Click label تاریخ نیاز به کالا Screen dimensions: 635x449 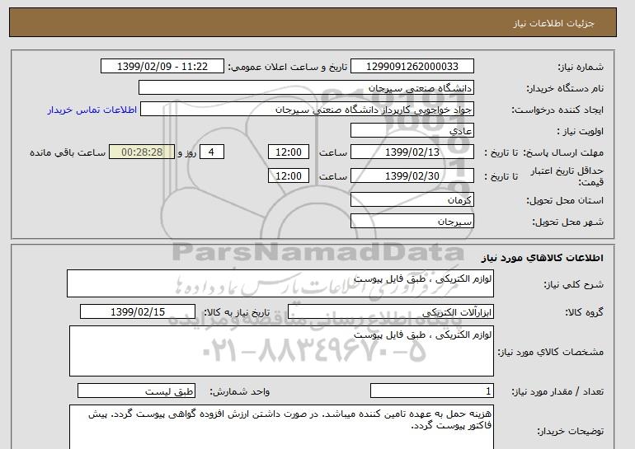point(237,312)
